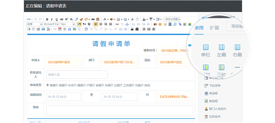Apply superscript X² formatting
Viewport: 275px width, 123px height.
coord(66,19)
